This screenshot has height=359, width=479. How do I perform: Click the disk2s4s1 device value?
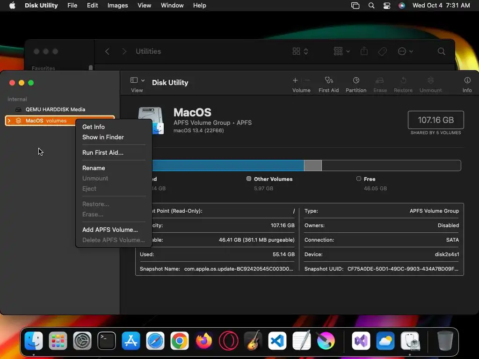[447, 254]
